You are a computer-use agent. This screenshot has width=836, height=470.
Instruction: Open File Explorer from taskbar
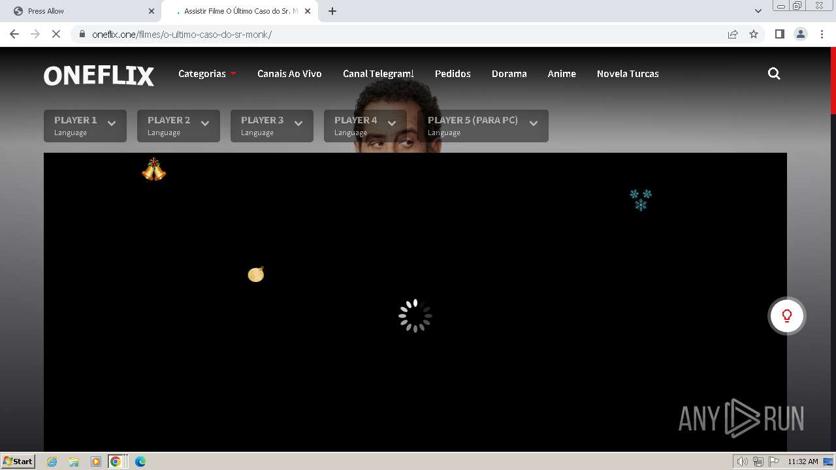74,462
